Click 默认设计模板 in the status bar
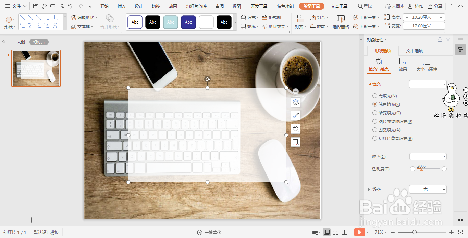The width and height of the screenshot is (468, 238). click(46, 232)
